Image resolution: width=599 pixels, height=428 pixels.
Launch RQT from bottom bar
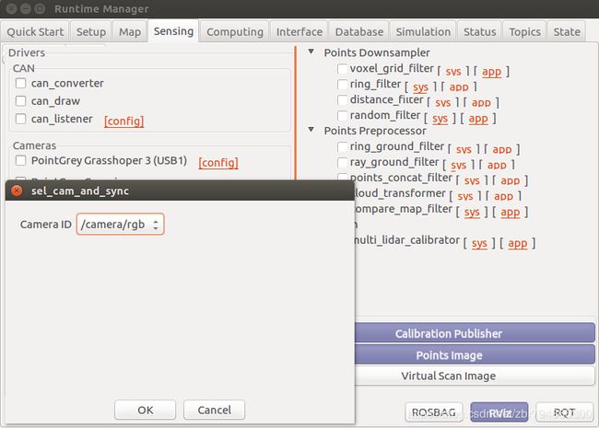point(564,412)
